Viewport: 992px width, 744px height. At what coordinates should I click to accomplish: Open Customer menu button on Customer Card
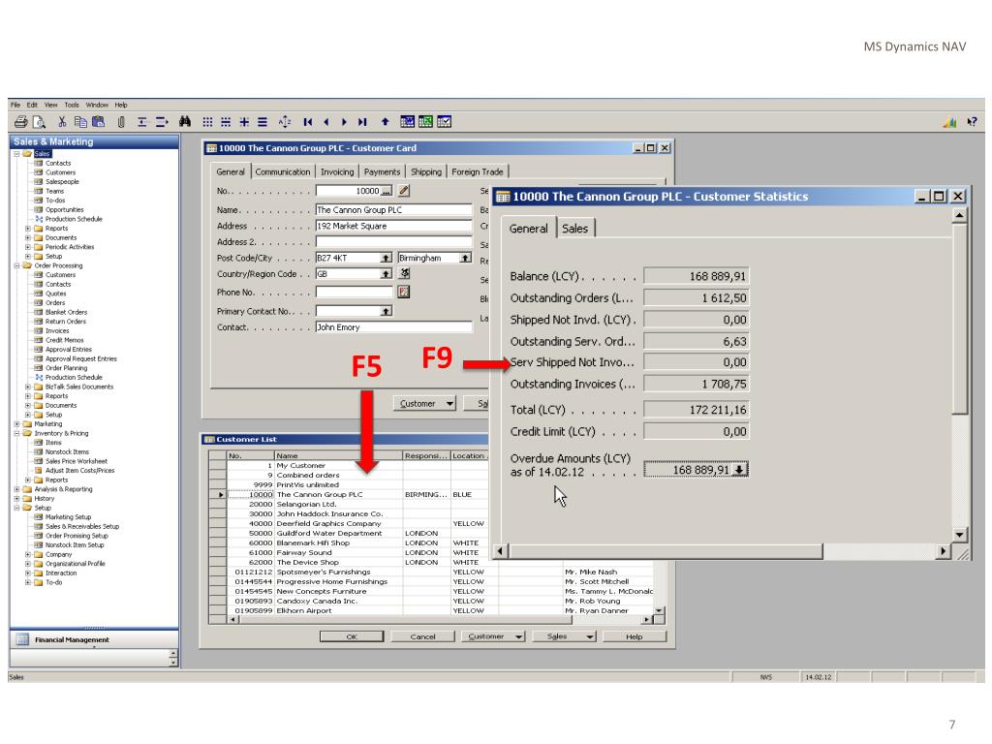click(x=424, y=404)
